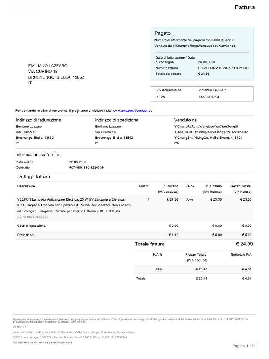Click contract number 407-0891380-3224339
This screenshot has height=359, width=269.
(86, 167)
